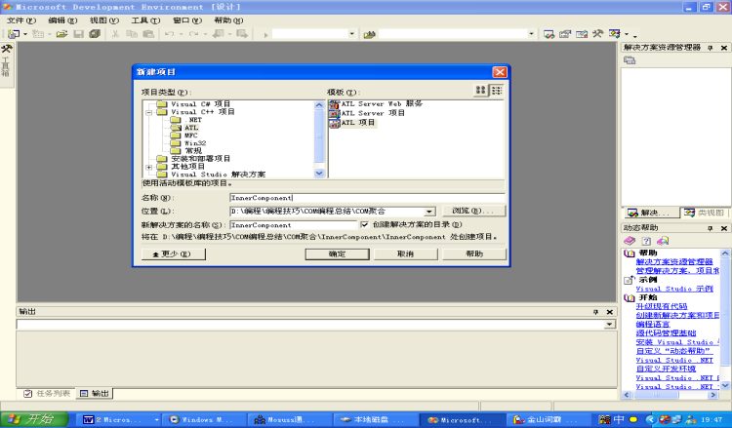Image resolution: width=732 pixels, height=428 pixels.
Task: Open the solution configuration combo box
Action: pos(313,34)
